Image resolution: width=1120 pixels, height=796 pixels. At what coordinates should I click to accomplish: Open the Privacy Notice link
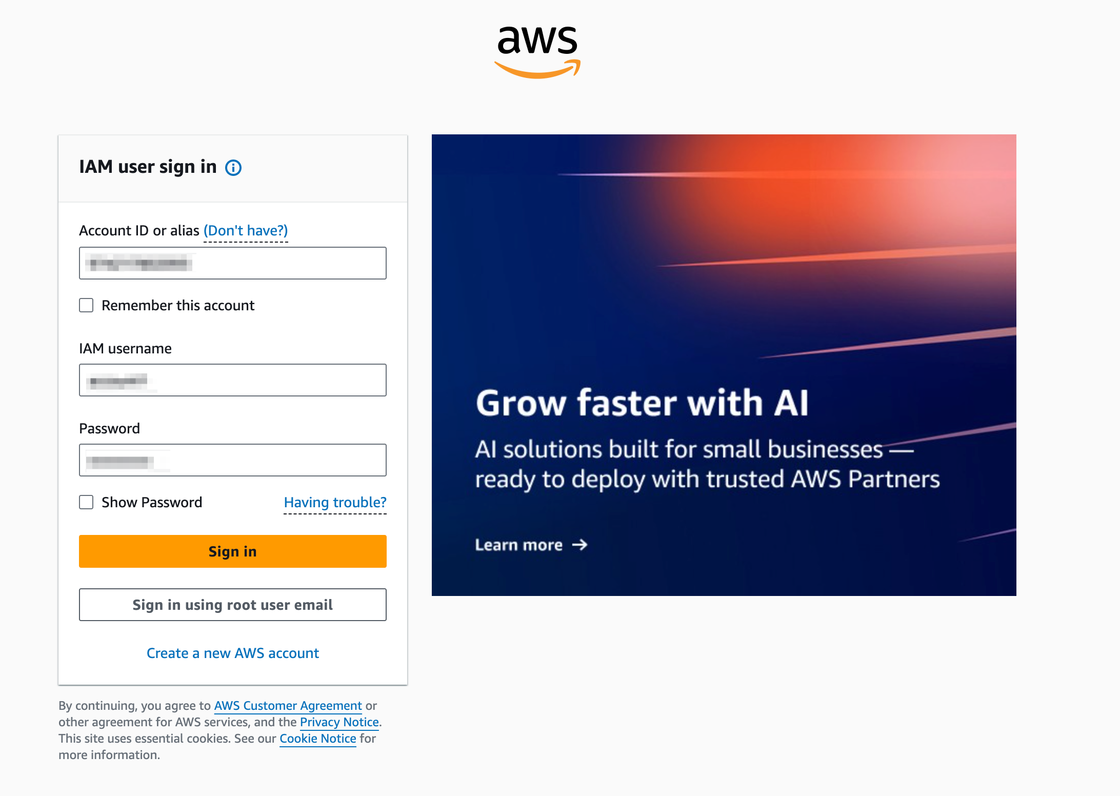point(339,722)
